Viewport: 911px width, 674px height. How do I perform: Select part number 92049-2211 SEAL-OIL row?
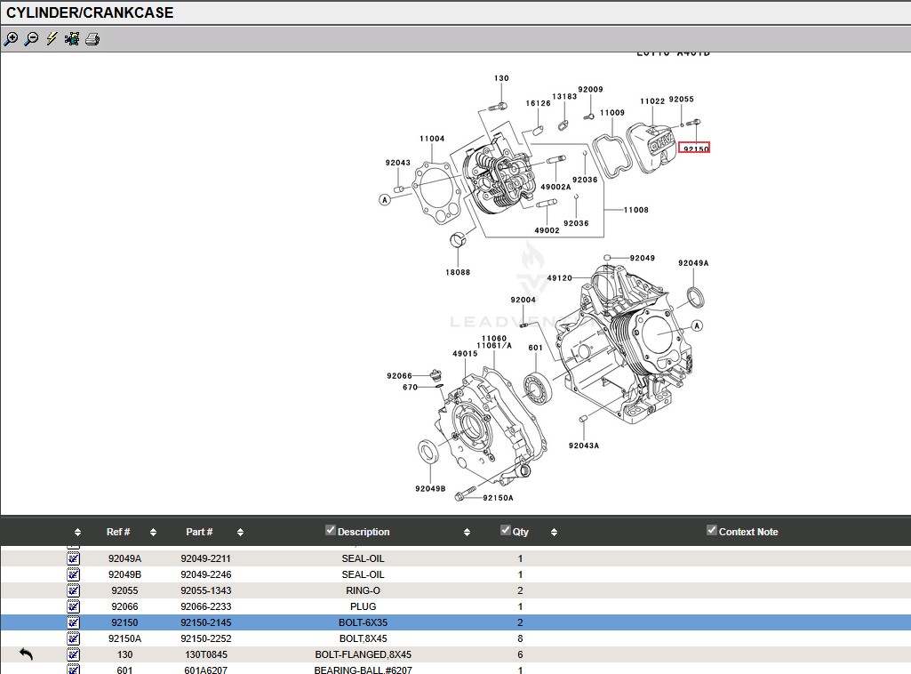pos(205,558)
